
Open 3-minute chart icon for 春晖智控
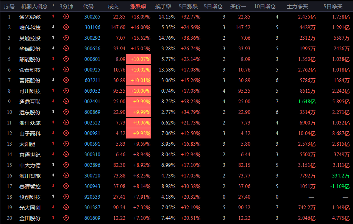point(66,186)
